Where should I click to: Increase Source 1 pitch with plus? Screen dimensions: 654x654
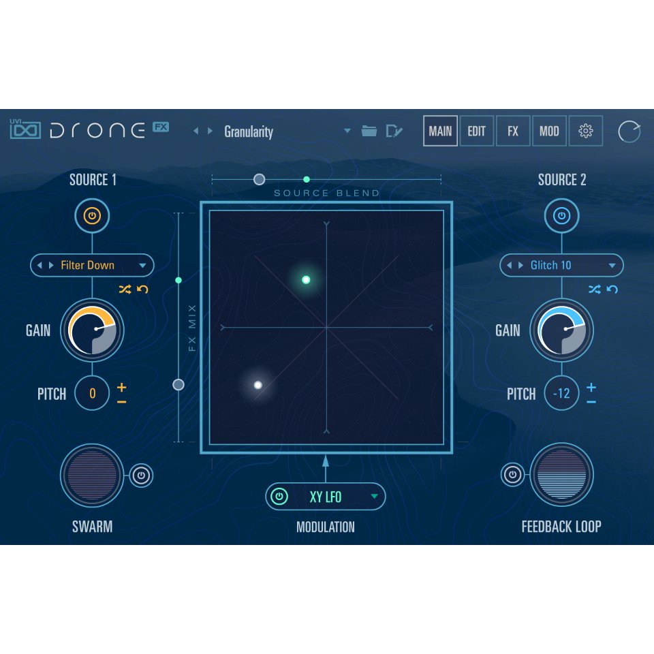click(x=121, y=388)
